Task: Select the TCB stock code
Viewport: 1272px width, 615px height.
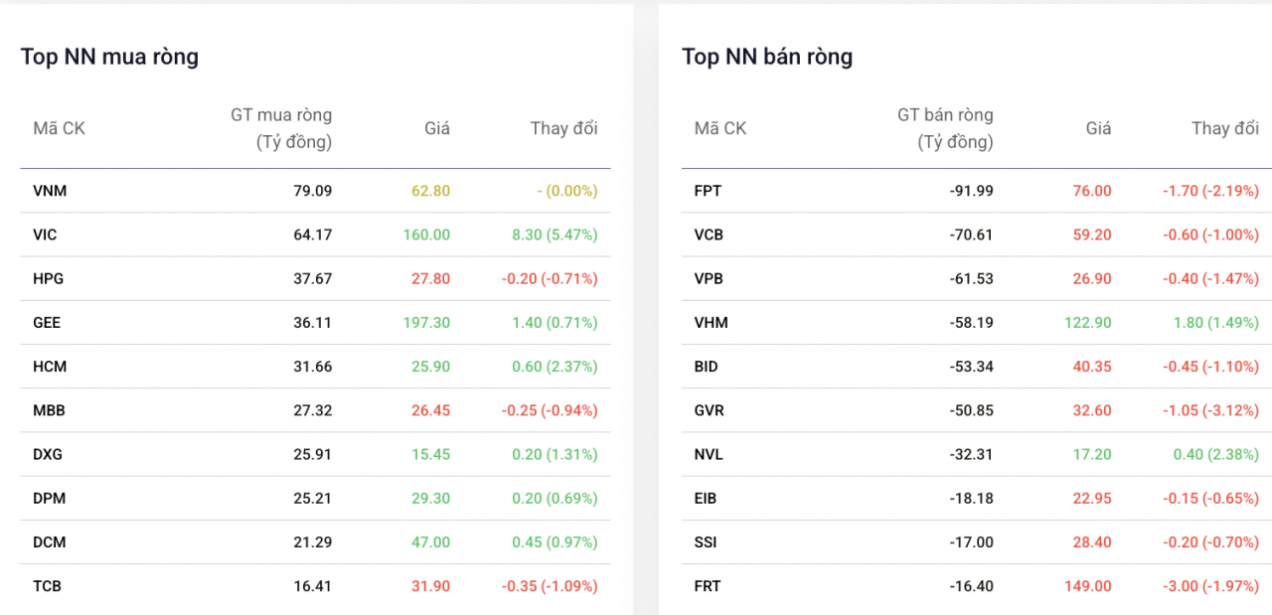Action: point(47,586)
